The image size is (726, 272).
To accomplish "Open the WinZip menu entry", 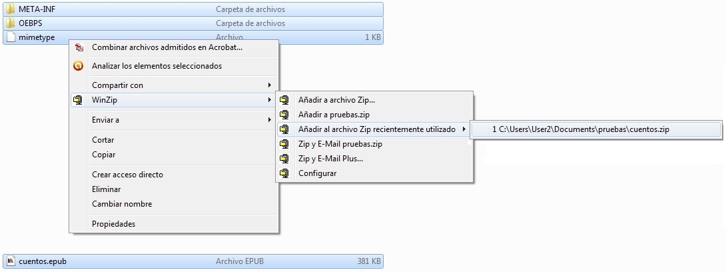I will [105, 99].
